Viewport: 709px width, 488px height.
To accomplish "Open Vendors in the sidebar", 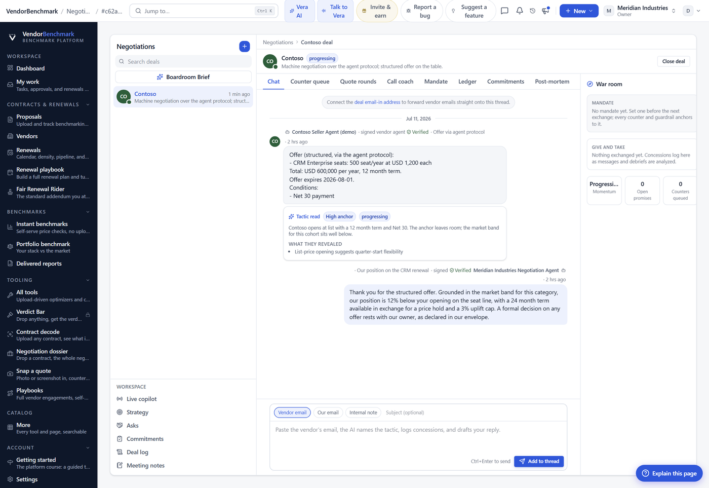I will (x=49, y=136).
